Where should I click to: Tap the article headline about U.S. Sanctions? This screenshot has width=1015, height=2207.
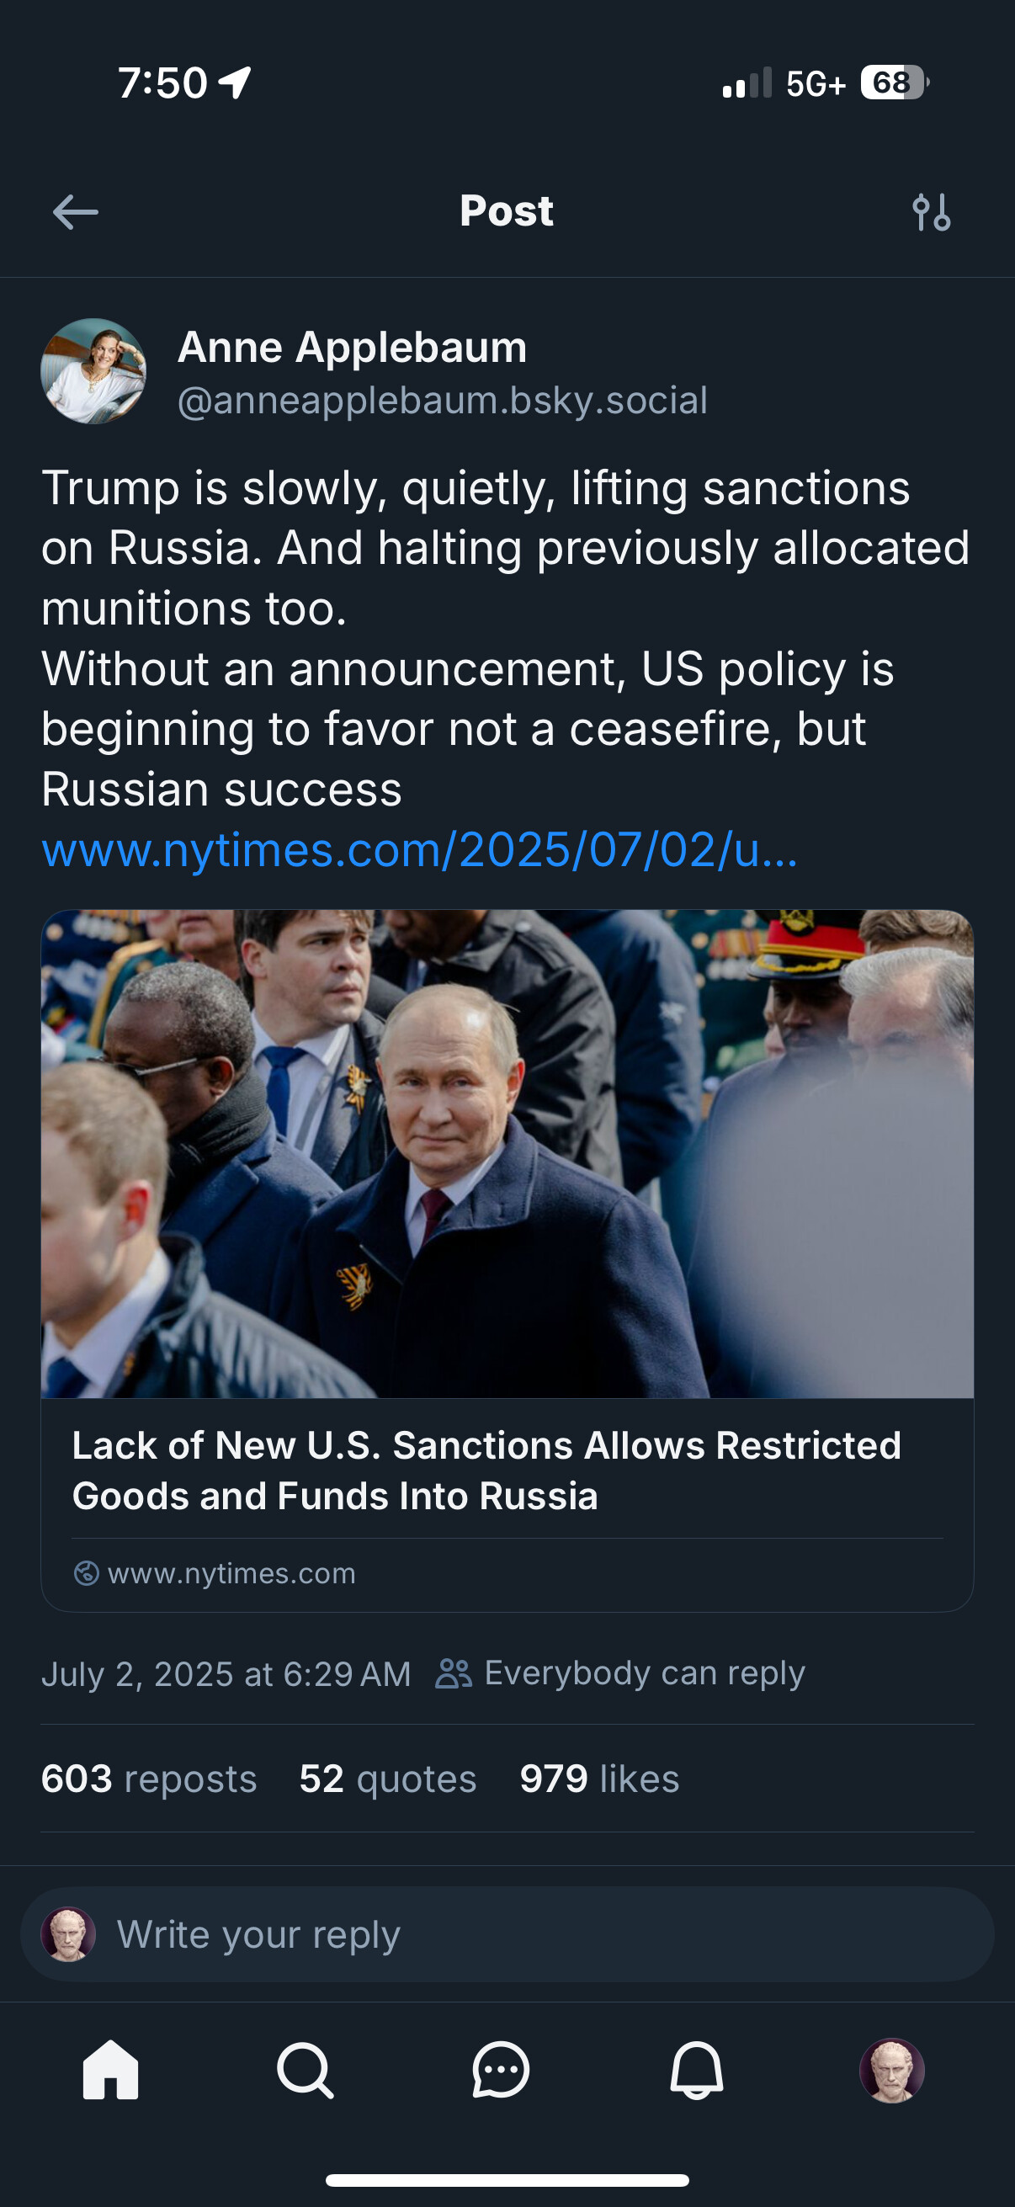click(x=486, y=1470)
